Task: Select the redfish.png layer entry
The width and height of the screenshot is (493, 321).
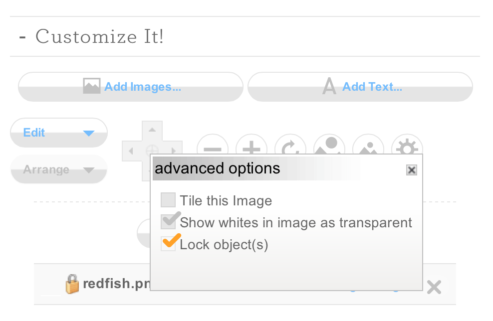Action: pos(116,284)
